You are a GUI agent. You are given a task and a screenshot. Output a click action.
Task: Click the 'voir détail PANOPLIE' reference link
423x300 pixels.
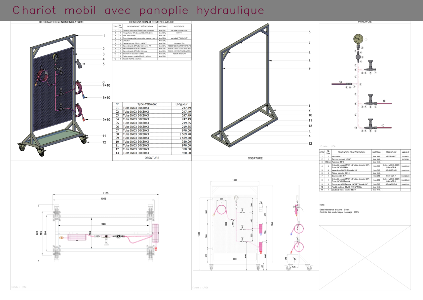tap(179, 38)
